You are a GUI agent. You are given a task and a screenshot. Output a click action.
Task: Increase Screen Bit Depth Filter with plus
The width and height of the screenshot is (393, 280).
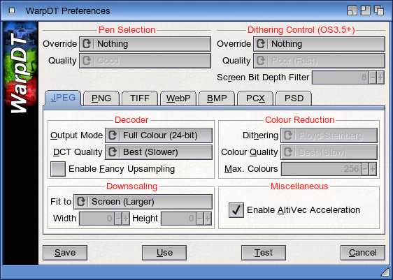tap(380, 78)
